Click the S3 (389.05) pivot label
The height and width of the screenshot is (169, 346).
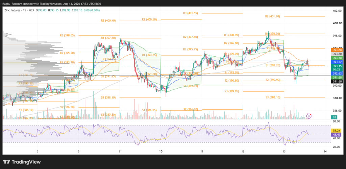pyautogui.click(x=231, y=91)
